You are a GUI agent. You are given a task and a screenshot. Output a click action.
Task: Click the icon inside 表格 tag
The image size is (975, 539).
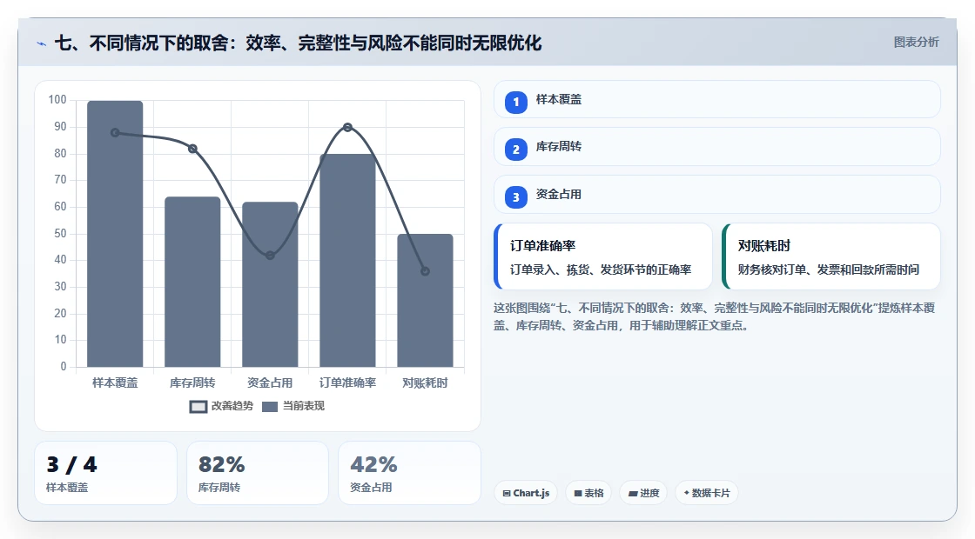coord(578,494)
